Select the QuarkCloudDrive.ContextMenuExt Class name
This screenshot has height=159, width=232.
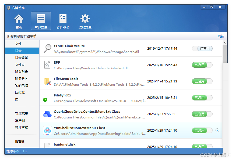click(x=87, y=112)
